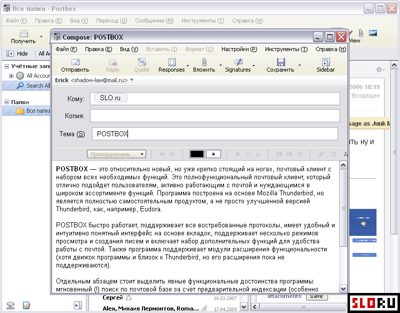Open the font dropdown Пропорциональ...
Screen dimensions: 400x313
[x=116, y=154]
